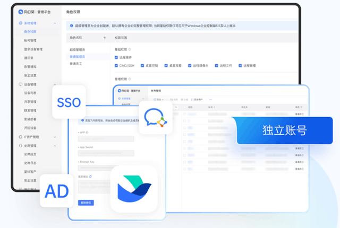This screenshot has height=228, width=340.
Task: Click info icon in the blue notice banner
Action: coord(71,26)
